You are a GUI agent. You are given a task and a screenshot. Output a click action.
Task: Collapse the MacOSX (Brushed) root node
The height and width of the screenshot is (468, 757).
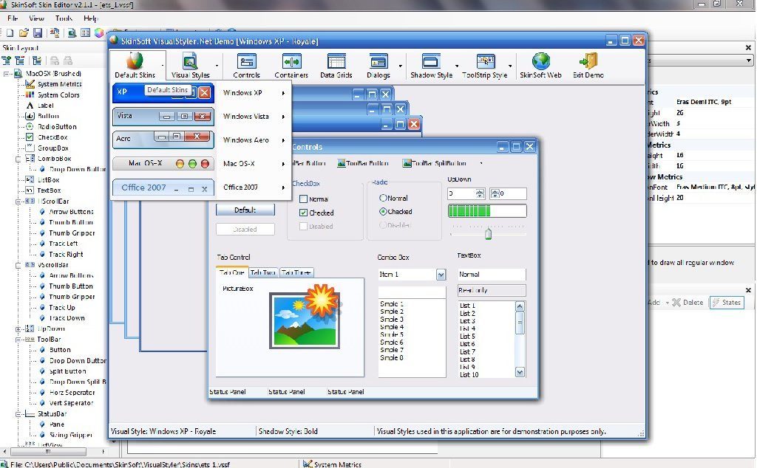(x=7, y=74)
